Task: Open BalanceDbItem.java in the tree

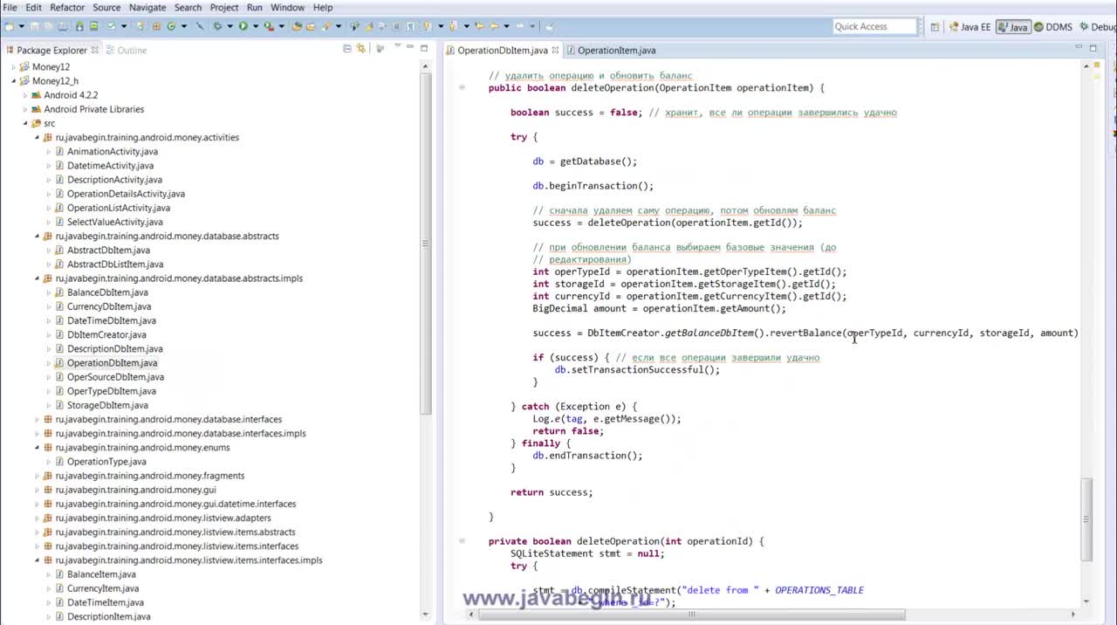Action: (107, 292)
